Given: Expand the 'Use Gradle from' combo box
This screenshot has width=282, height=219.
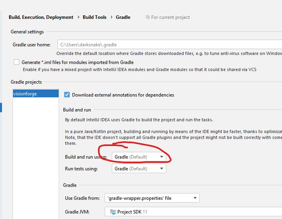Looking at the screenshot, I should (x=152, y=198).
